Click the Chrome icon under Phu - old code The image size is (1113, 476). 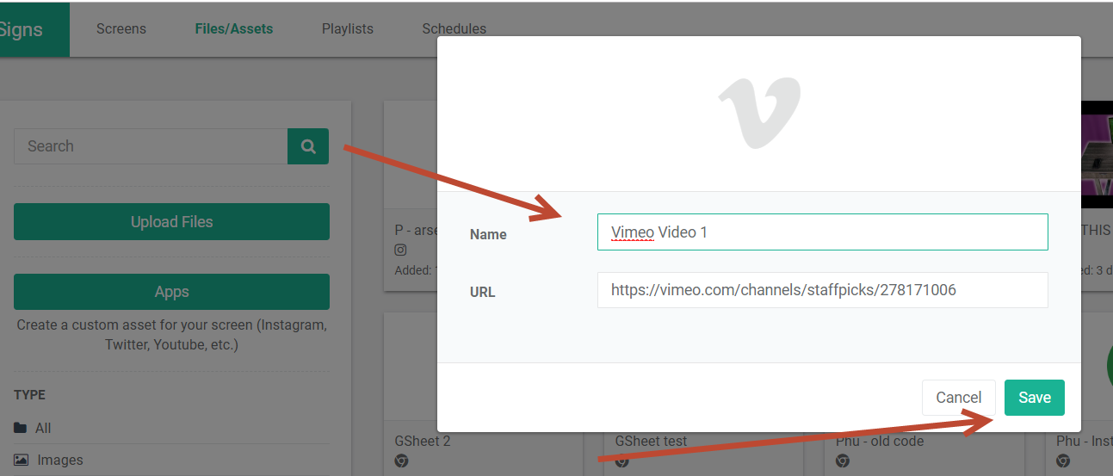pyautogui.click(x=842, y=461)
